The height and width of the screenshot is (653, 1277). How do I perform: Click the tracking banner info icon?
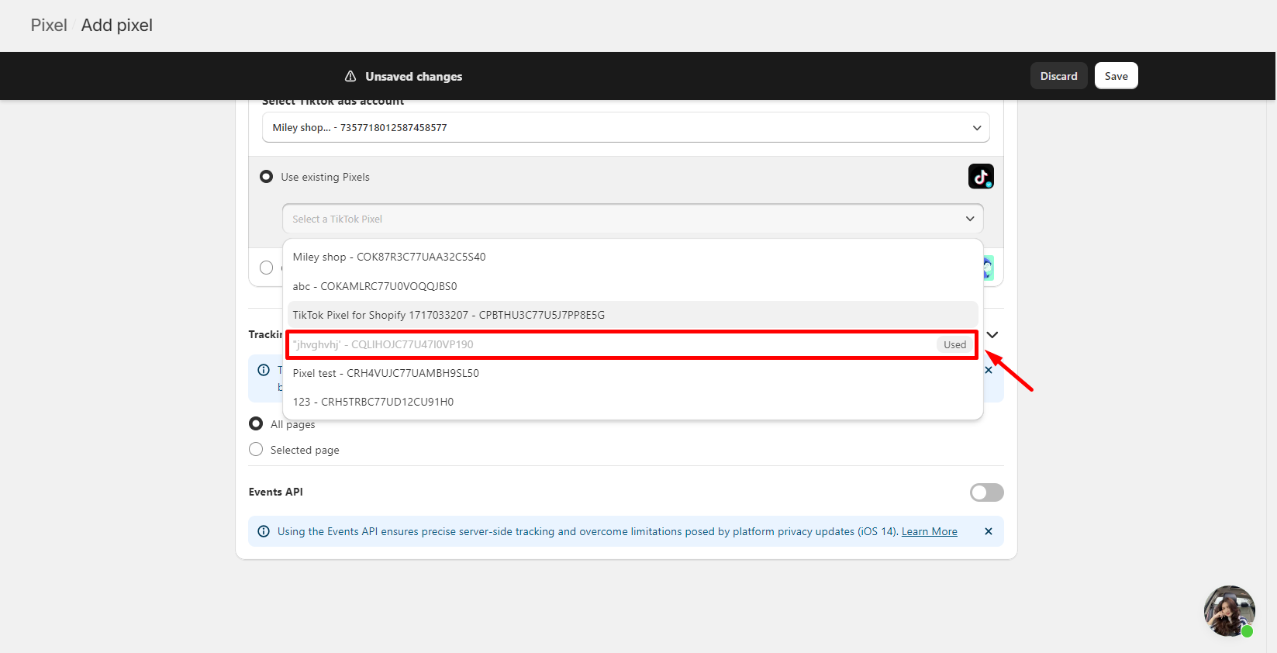click(264, 370)
